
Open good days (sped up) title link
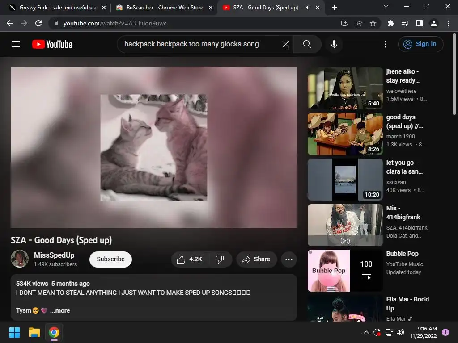click(404, 121)
